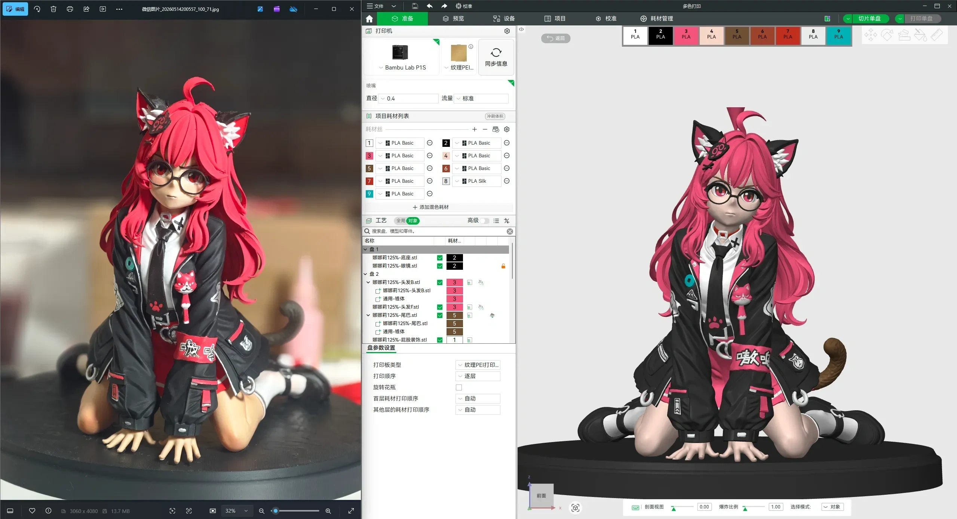This screenshot has width=957, height=519.
Task: Switch to the 项目 tab
Action: pos(555,19)
